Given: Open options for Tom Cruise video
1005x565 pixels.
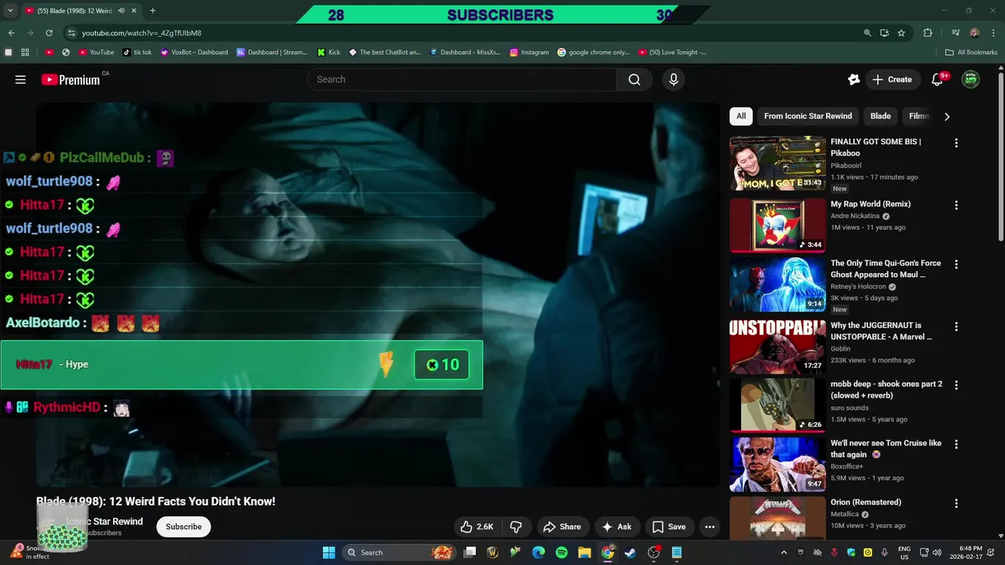Looking at the screenshot, I should pos(956,444).
